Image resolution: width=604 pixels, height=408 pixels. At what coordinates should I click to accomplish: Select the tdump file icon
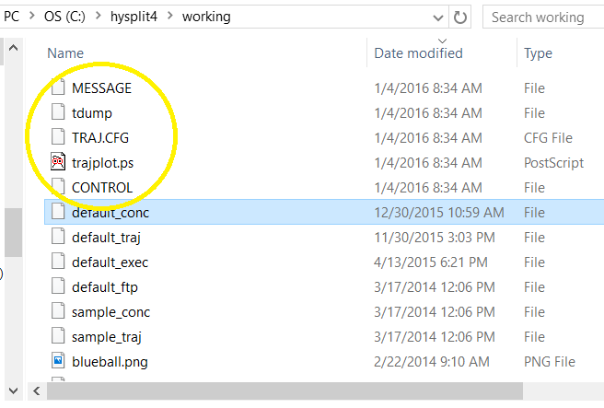[x=59, y=113]
